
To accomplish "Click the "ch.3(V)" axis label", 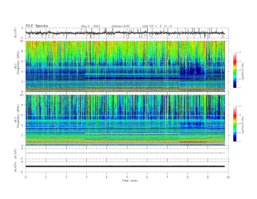I will click(x=15, y=154).
